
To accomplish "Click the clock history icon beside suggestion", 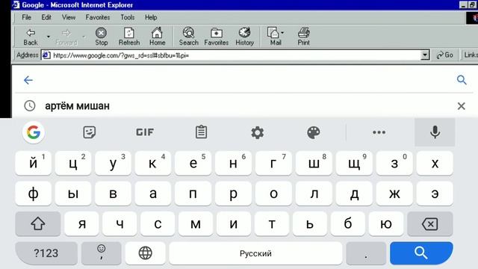I will coord(30,106).
